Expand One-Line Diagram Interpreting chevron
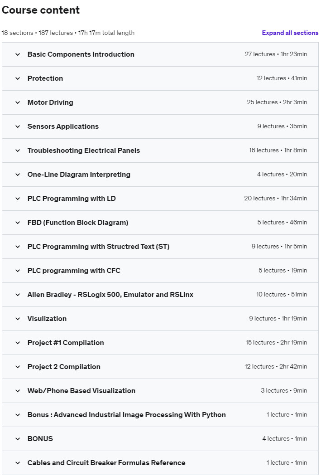 [x=18, y=175]
